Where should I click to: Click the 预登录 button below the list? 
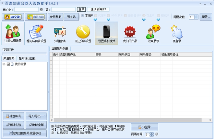coord(144,127)
